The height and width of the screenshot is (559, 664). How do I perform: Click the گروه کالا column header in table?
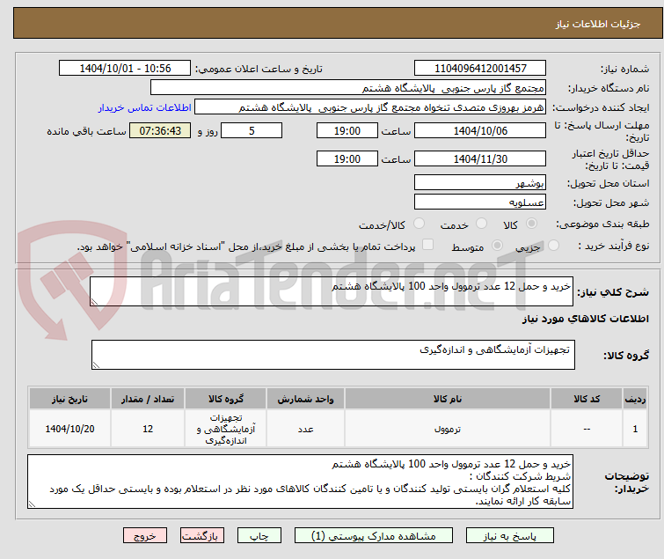tap(226, 399)
